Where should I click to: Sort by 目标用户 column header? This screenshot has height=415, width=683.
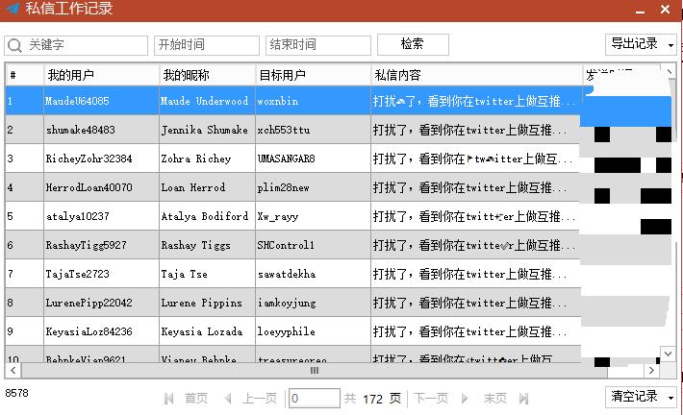coord(313,74)
